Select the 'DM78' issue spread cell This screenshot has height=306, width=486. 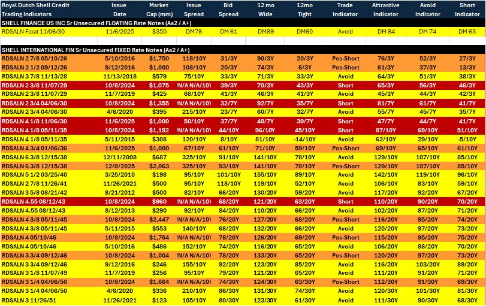pyautogui.click(x=194, y=32)
